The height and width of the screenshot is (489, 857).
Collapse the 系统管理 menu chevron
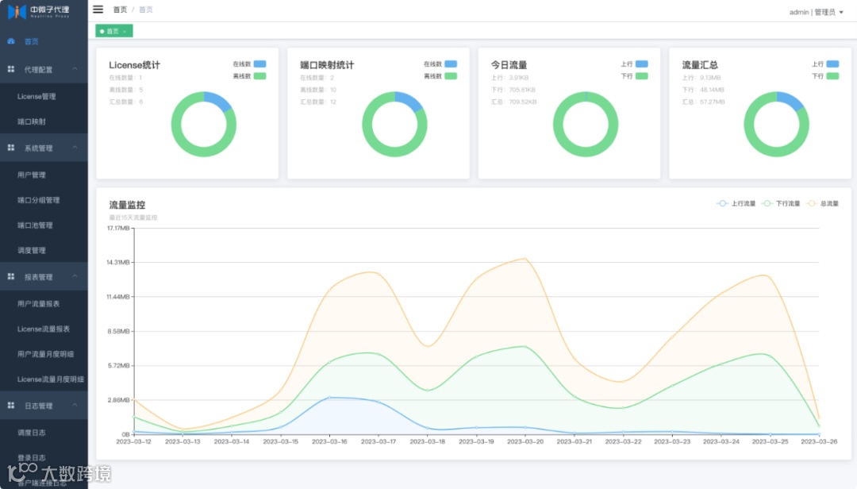point(75,147)
